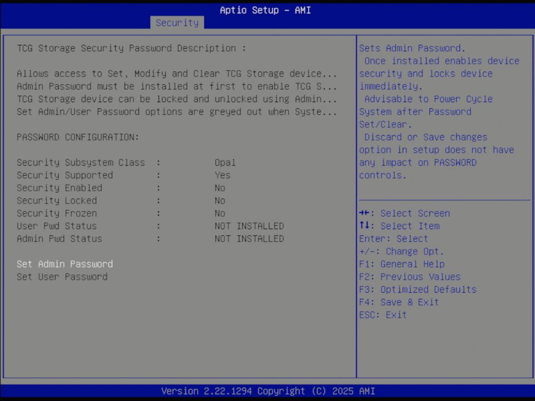Click the Aptio Setup title bar

coord(265,10)
